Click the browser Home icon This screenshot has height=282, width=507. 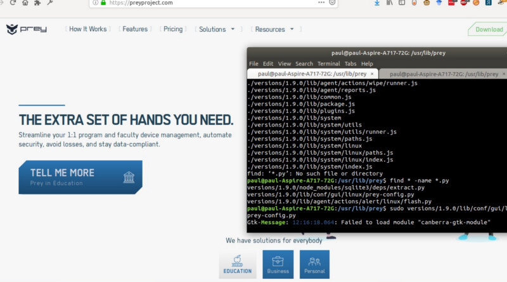pyautogui.click(x=25, y=3)
